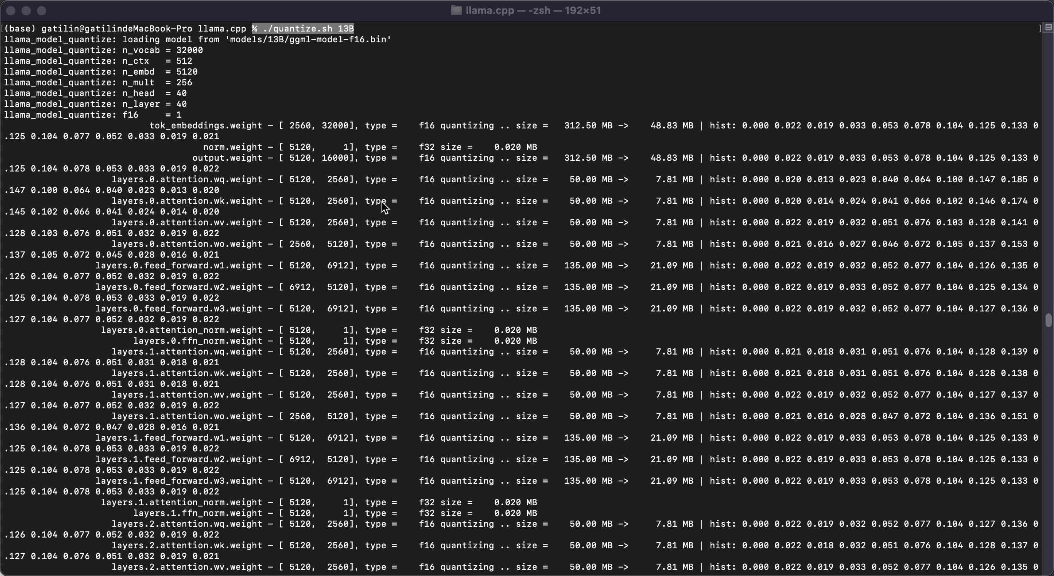The image size is (1054, 576).
Task: Click the gatilin@gatilindeMacBook-Pro prompt text
Action: coord(117,28)
